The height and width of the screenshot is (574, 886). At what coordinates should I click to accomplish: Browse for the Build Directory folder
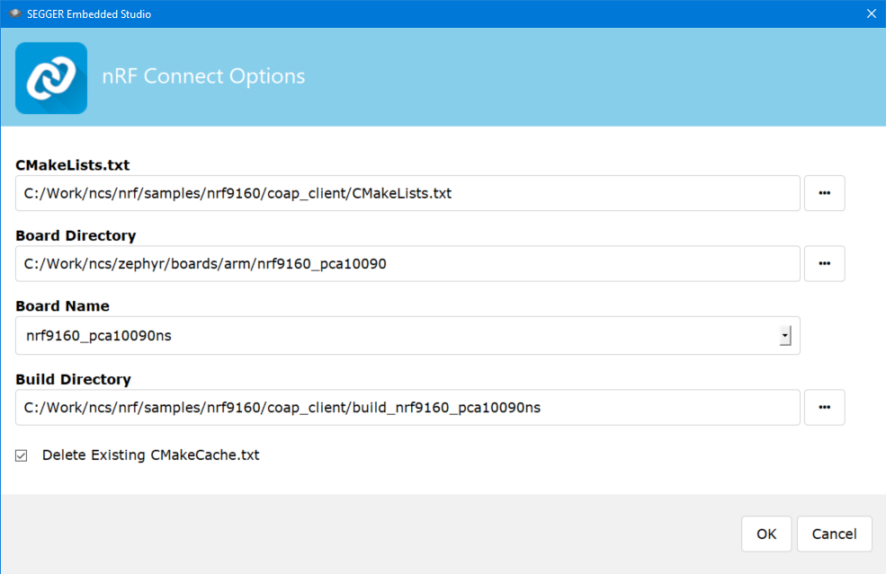pos(824,407)
